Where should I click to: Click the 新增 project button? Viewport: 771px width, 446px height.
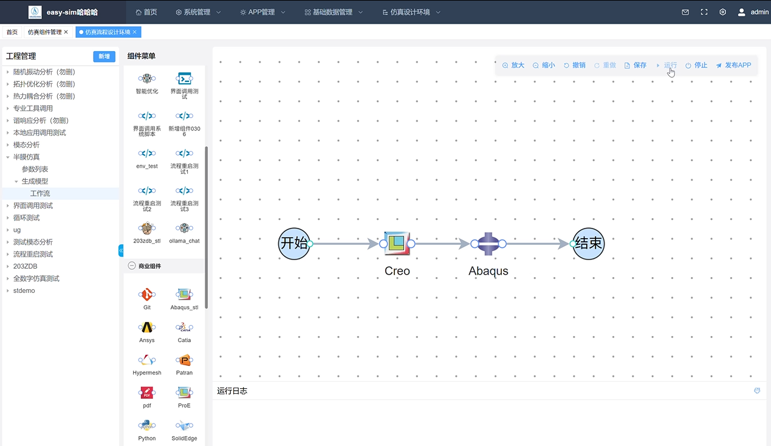(105, 57)
